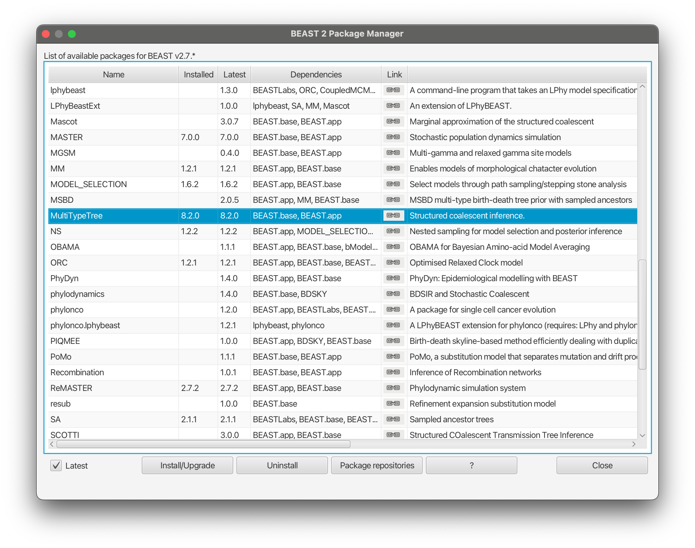Click the Recombination package link icon
Image resolution: width=695 pixels, height=548 pixels.
coord(393,372)
